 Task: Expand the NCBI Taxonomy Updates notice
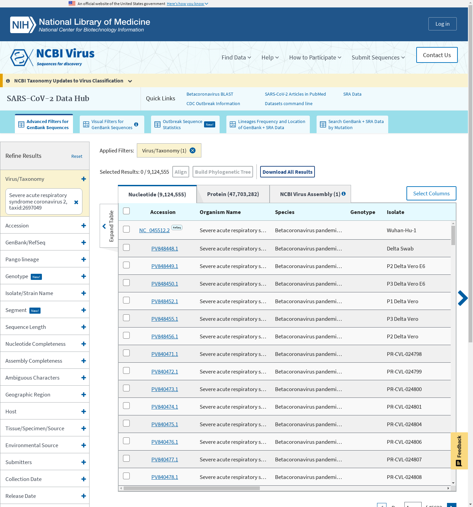pos(130,81)
